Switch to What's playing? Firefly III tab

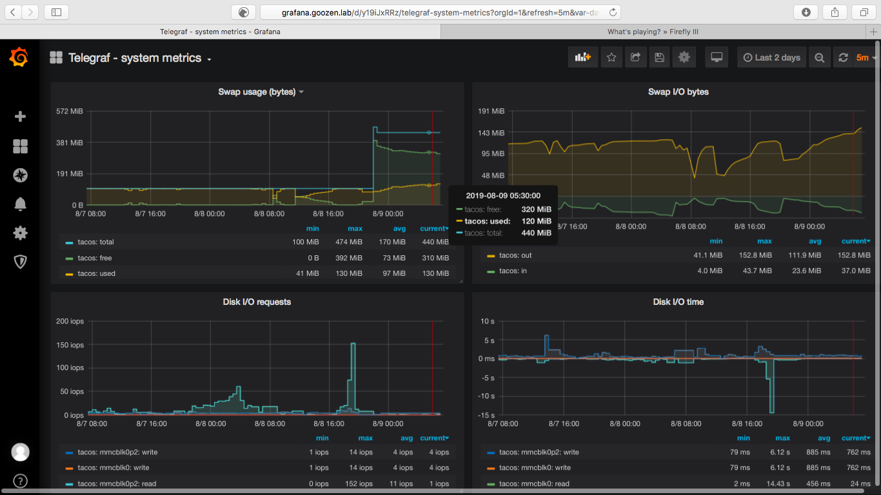(x=653, y=32)
